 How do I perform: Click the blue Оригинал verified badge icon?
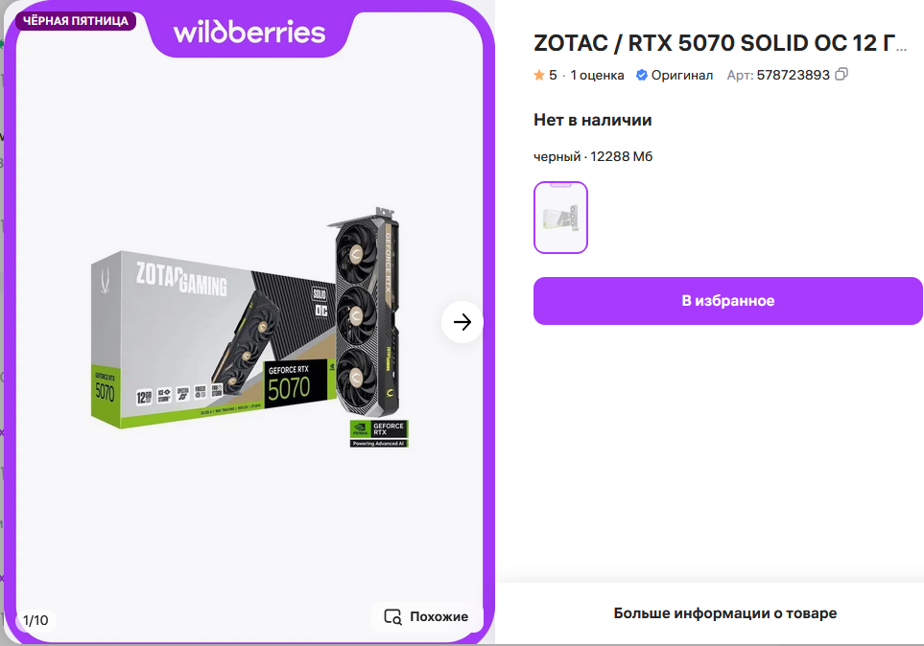point(642,75)
